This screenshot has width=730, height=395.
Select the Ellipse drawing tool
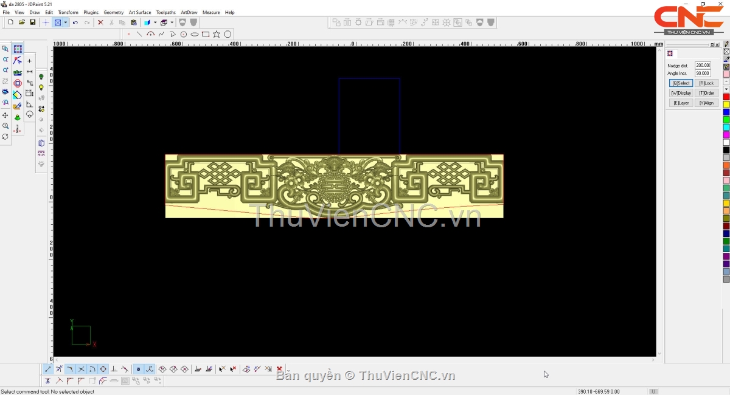coord(195,35)
